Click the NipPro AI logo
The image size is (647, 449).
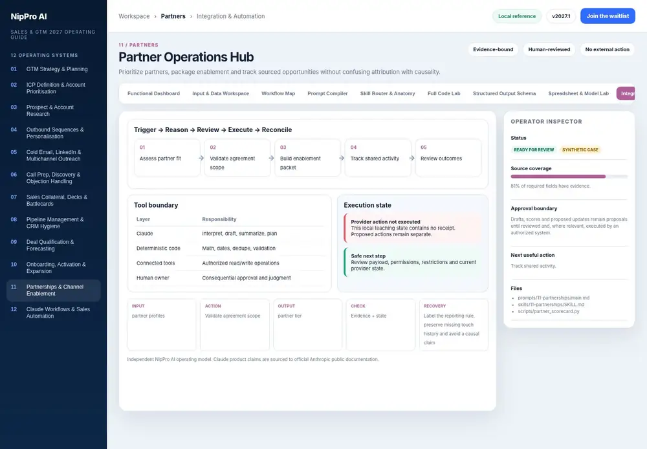pos(28,17)
